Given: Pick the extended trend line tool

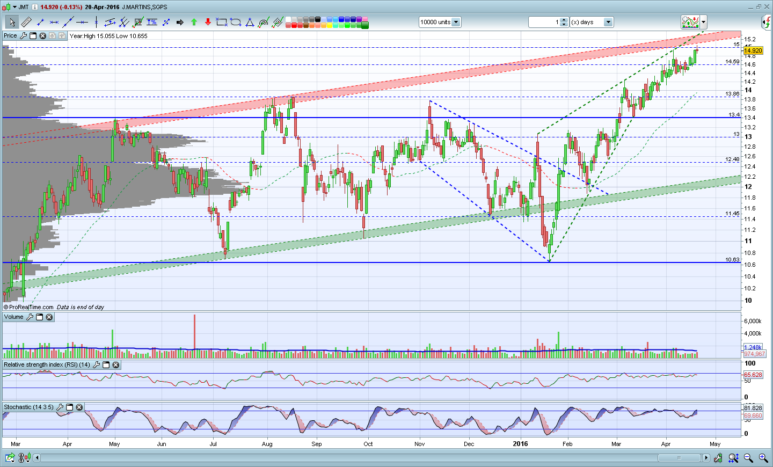Looking at the screenshot, I should 68,22.
